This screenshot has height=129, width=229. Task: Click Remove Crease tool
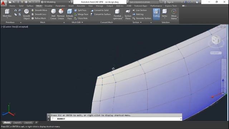coord(61,14)
